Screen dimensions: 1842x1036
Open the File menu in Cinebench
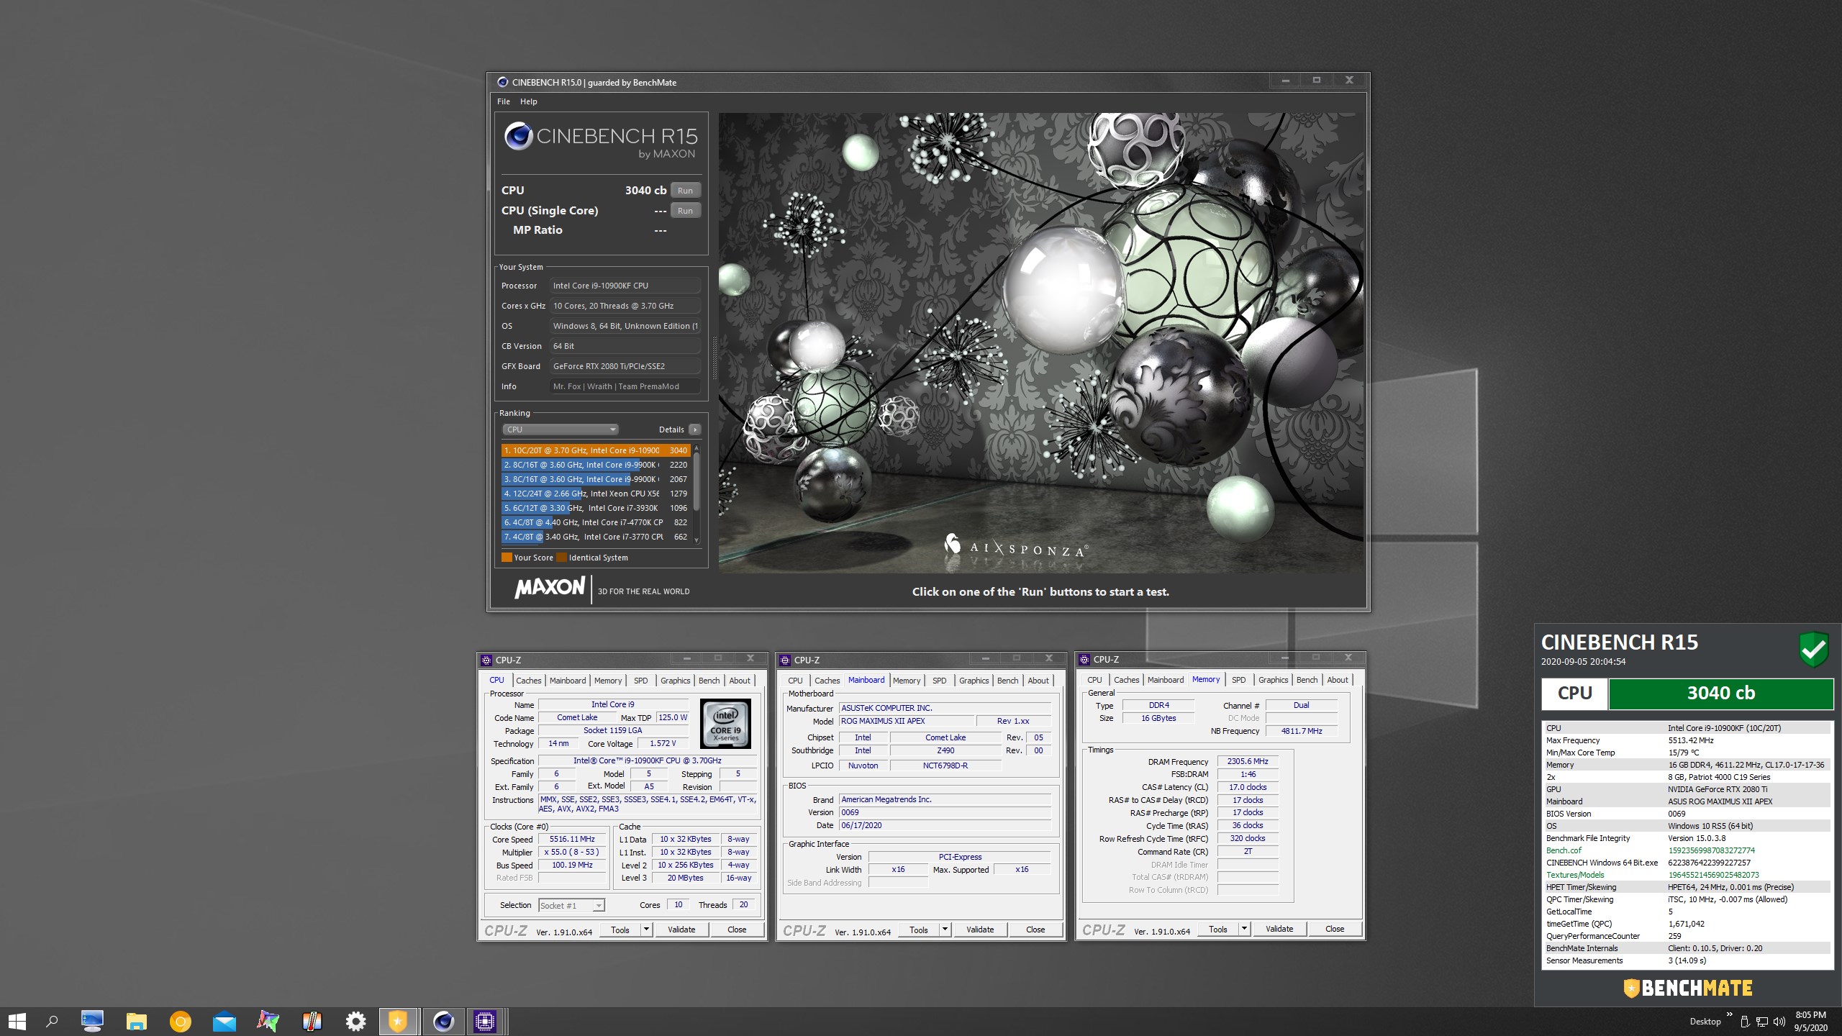[503, 101]
